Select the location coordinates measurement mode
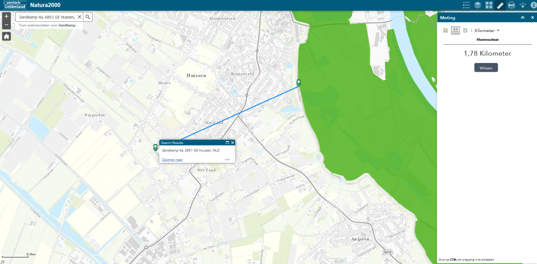This screenshot has height=264, width=537. click(465, 31)
